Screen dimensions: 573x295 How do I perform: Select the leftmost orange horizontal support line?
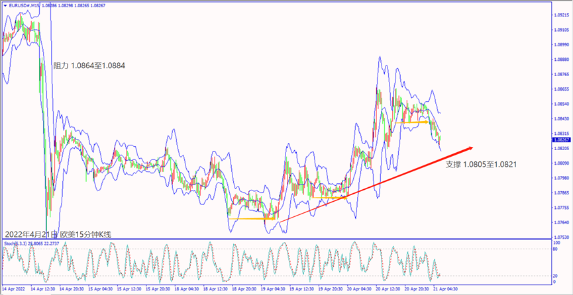tap(251, 218)
